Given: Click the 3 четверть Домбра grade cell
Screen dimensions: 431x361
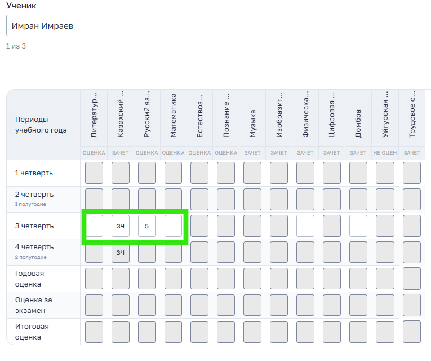Looking at the screenshot, I should [358, 226].
